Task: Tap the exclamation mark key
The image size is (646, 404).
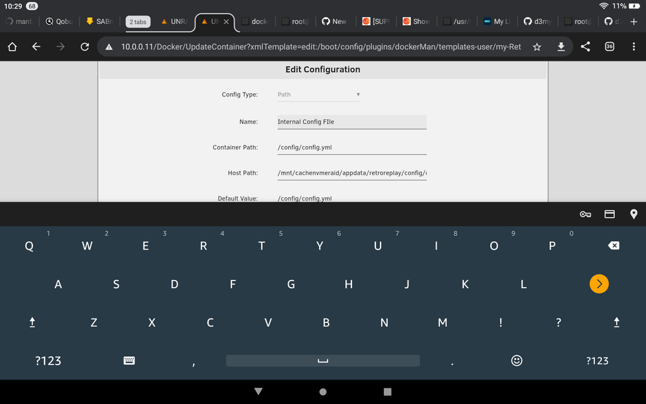Action: click(501, 323)
